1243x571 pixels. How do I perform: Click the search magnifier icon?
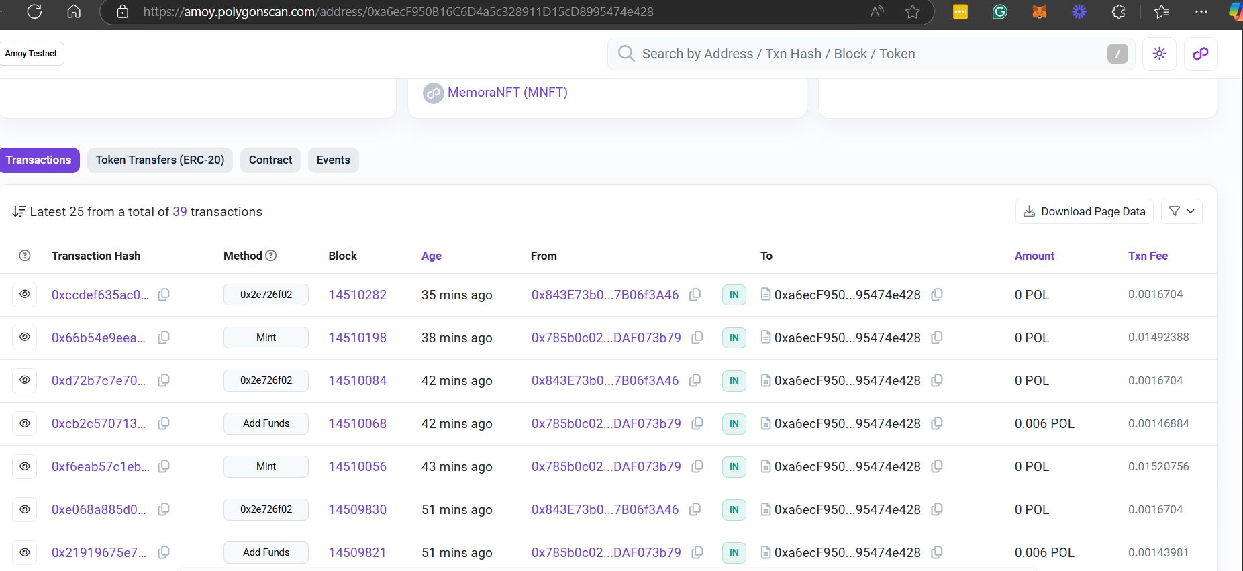coord(626,54)
